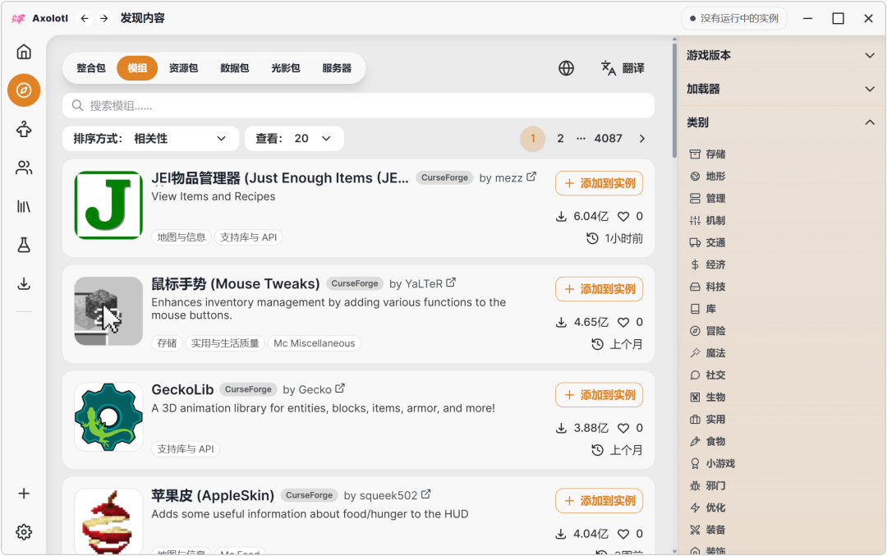Select the 食物 category filter
Image resolution: width=887 pixels, height=556 pixels.
click(x=708, y=441)
